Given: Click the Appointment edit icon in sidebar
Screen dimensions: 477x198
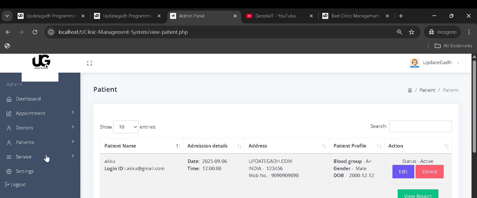Looking at the screenshot, I should coord(9,114).
